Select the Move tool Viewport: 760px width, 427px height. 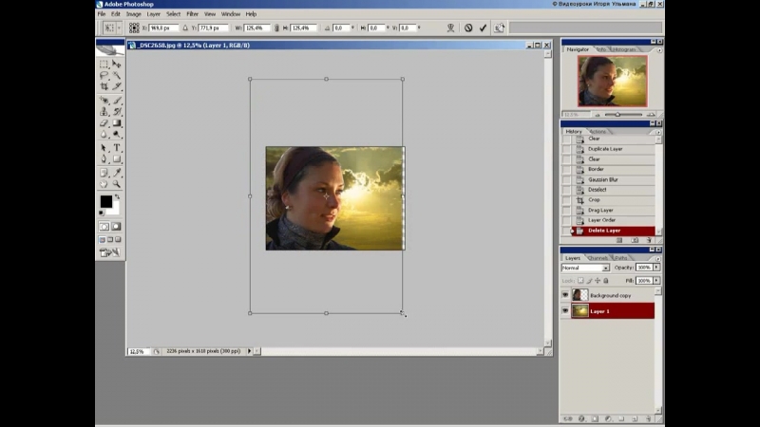[x=117, y=64]
